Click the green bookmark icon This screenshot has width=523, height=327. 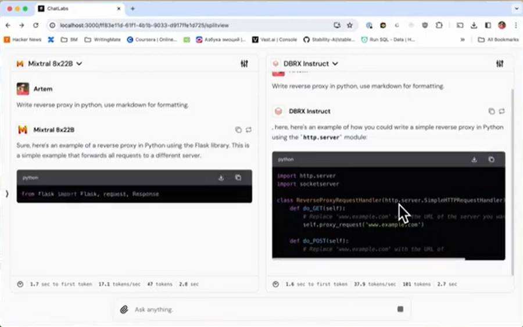[187, 39]
